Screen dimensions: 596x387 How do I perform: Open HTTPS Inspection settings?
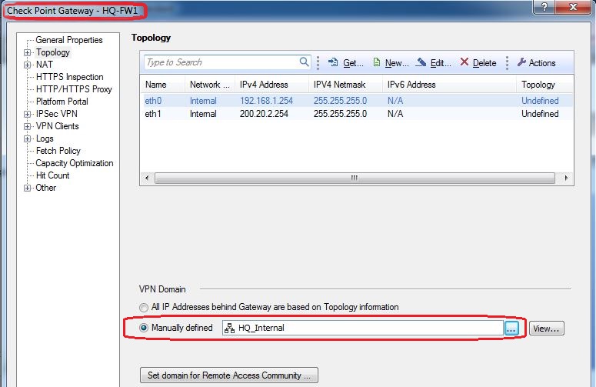[x=69, y=77]
